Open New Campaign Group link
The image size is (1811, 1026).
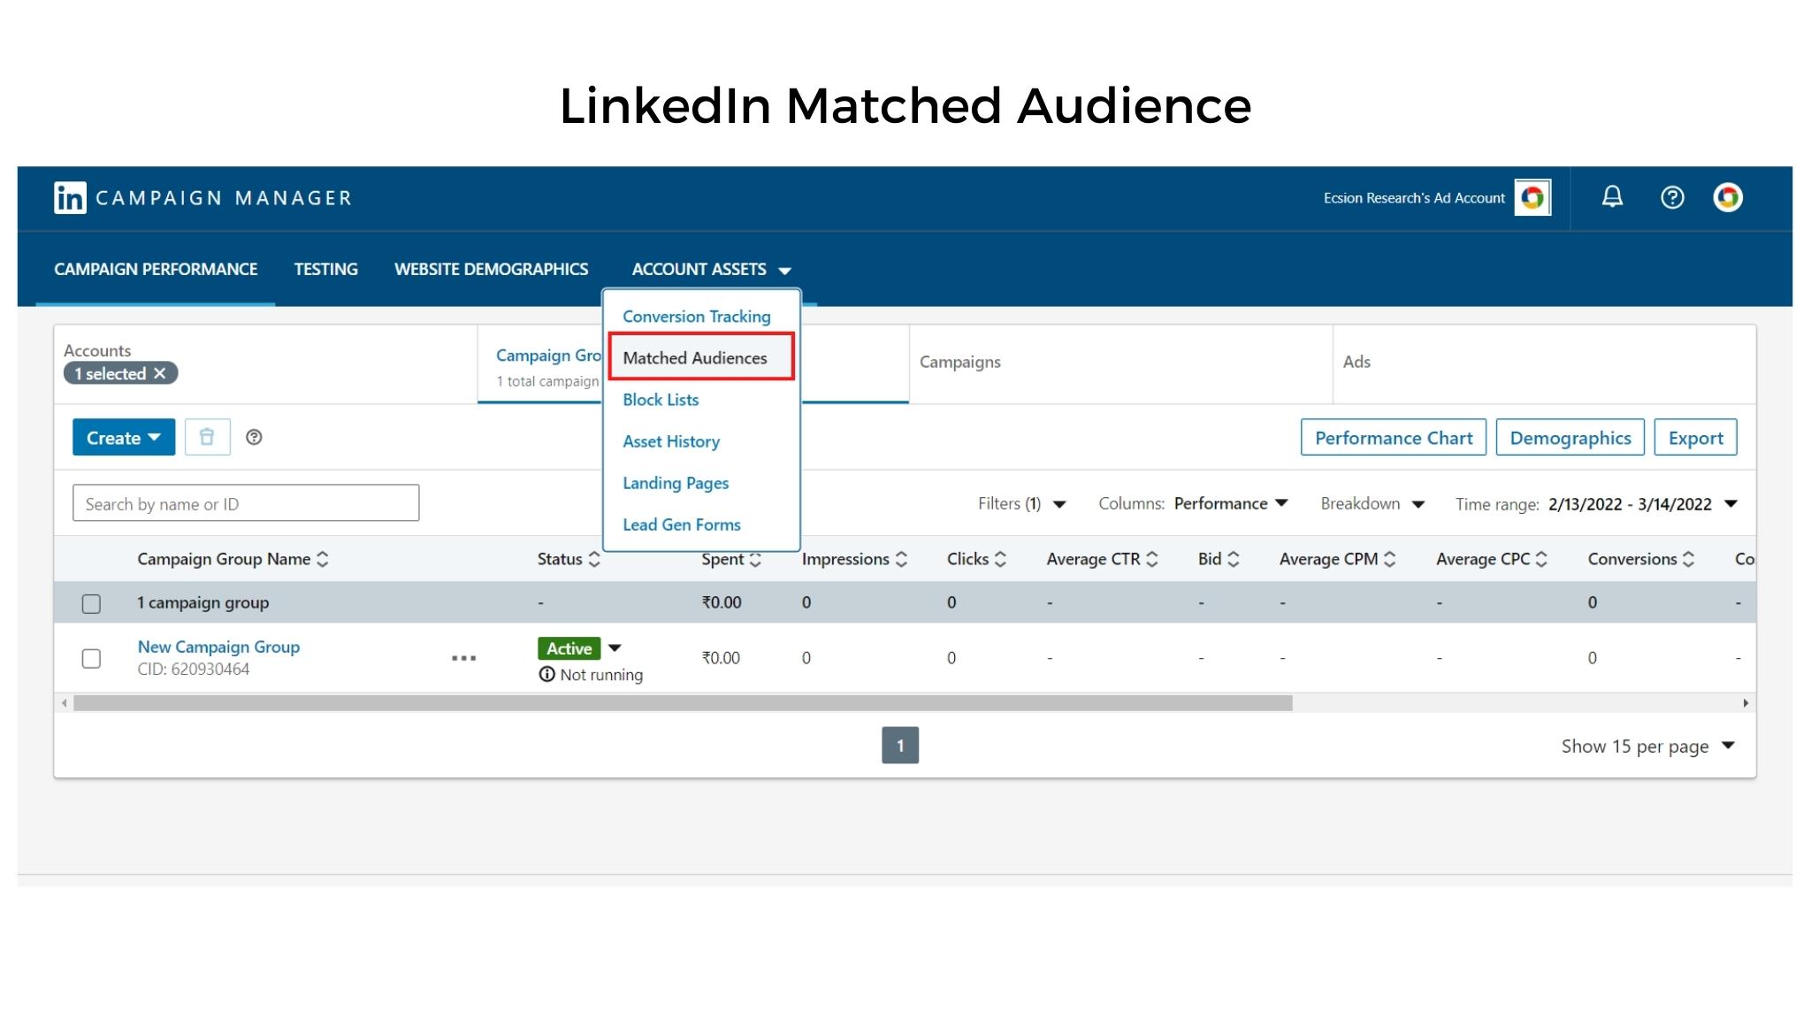click(218, 647)
